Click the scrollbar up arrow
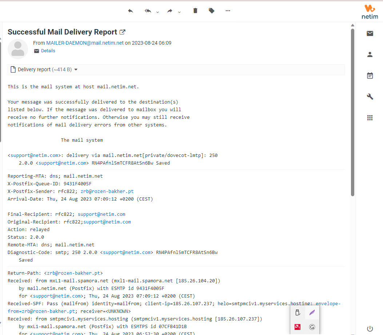 pos(352,25)
